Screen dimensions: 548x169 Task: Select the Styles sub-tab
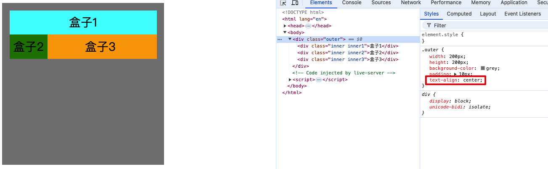(x=431, y=14)
